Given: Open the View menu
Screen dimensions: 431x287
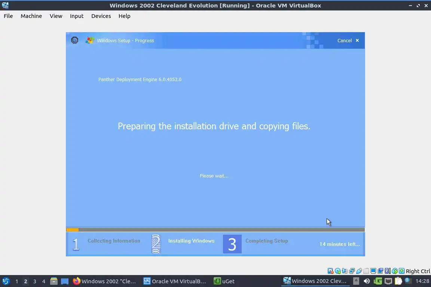Looking at the screenshot, I should click(x=56, y=16).
